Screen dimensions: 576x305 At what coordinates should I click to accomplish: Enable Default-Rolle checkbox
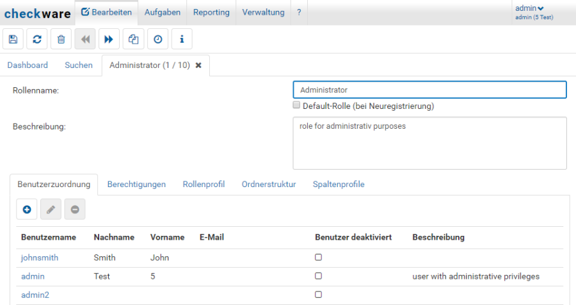(296, 105)
